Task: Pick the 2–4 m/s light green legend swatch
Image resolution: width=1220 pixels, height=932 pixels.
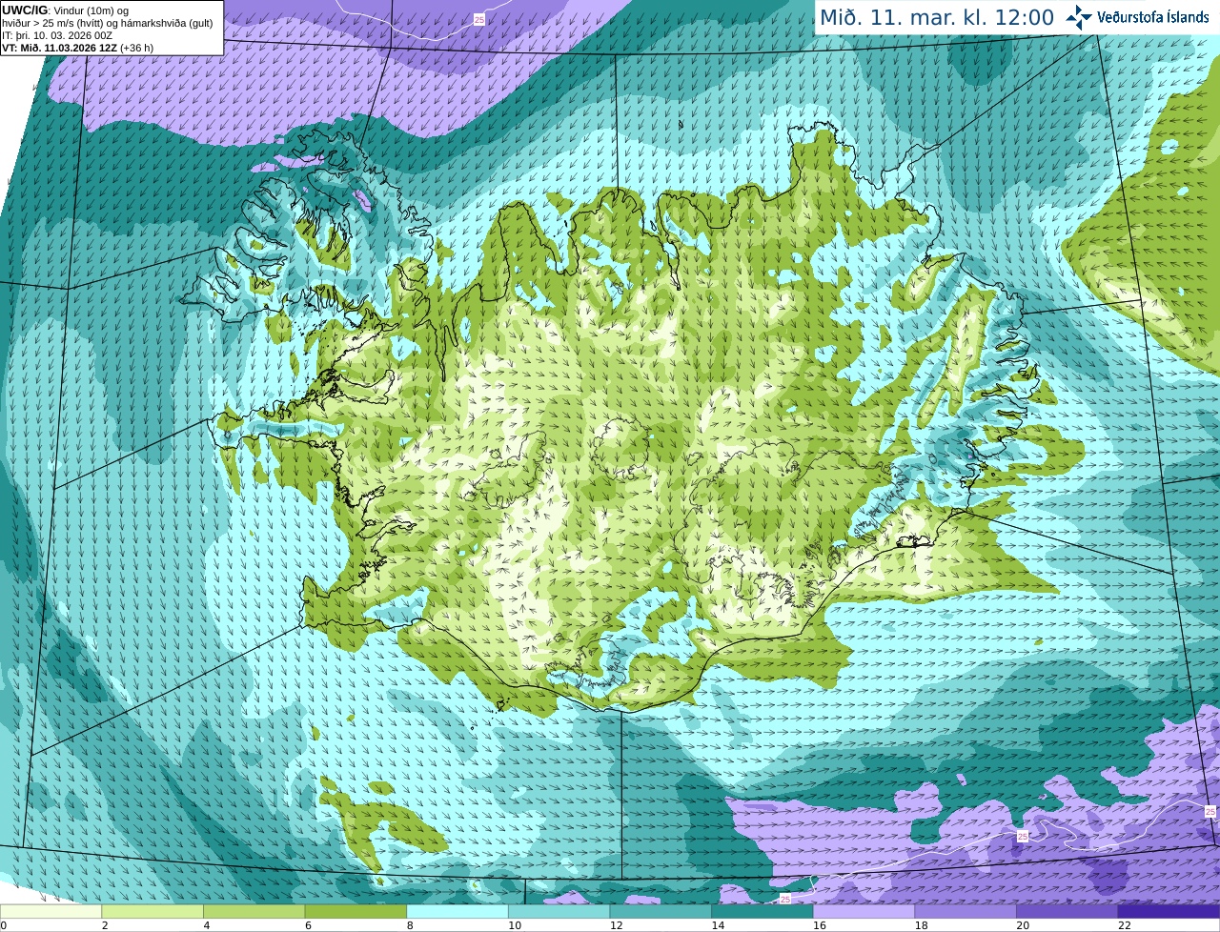Action: [x=152, y=911]
